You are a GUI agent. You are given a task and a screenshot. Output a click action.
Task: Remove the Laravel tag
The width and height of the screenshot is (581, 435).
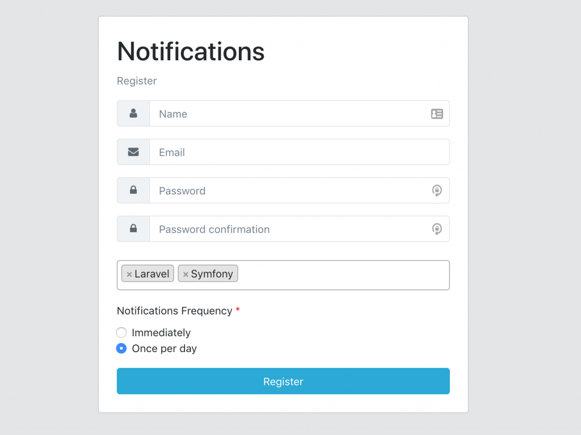pyautogui.click(x=129, y=274)
